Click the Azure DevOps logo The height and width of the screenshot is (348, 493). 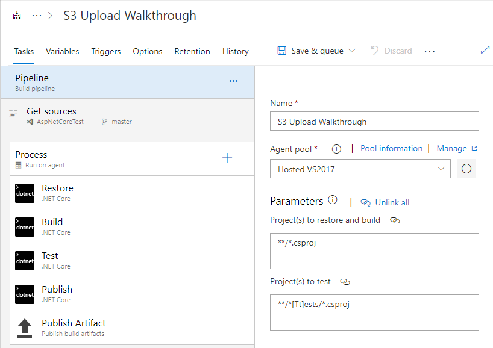pyautogui.click(x=16, y=15)
